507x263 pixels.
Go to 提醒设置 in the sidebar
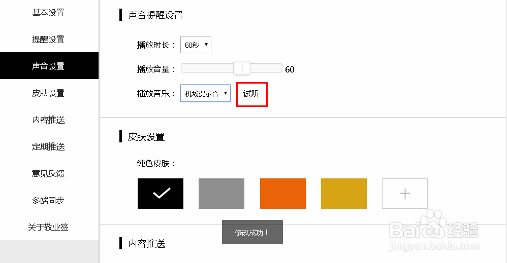pyautogui.click(x=48, y=40)
